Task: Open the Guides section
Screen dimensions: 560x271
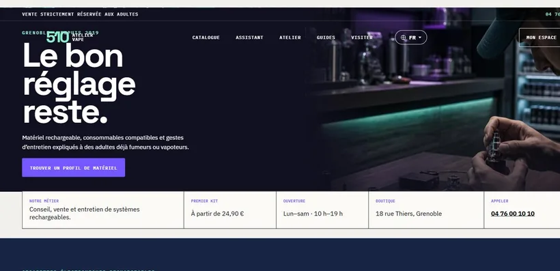Action: coord(326,38)
